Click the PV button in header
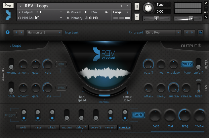This screenshot has width=209, height=138. (206, 17)
